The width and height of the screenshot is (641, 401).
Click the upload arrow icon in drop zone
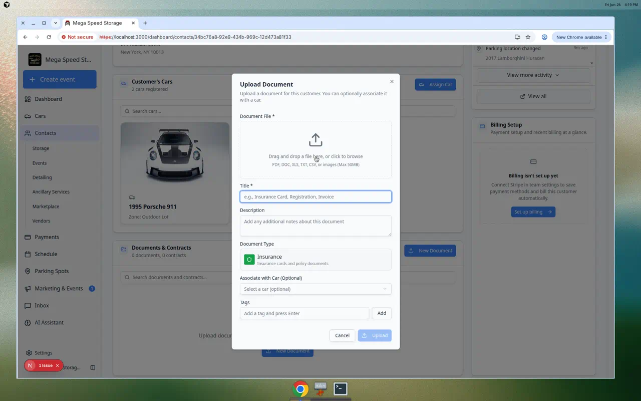(x=315, y=140)
